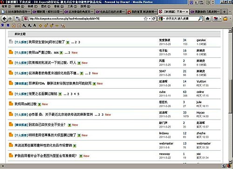233x169 pixels.
Task: Go to page 5 of cube's thread
Action: point(78,94)
